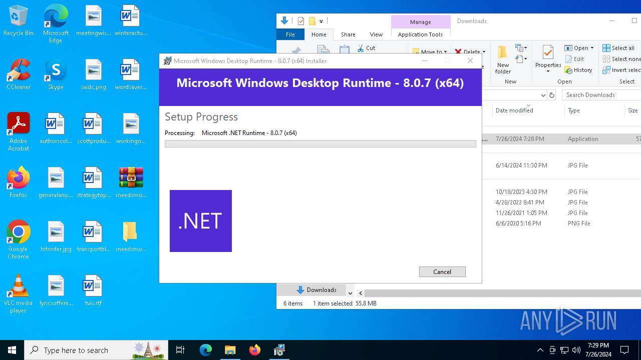Click New folder in Explorer ribbon
Image resolution: width=641 pixels, height=360 pixels.
503,59
